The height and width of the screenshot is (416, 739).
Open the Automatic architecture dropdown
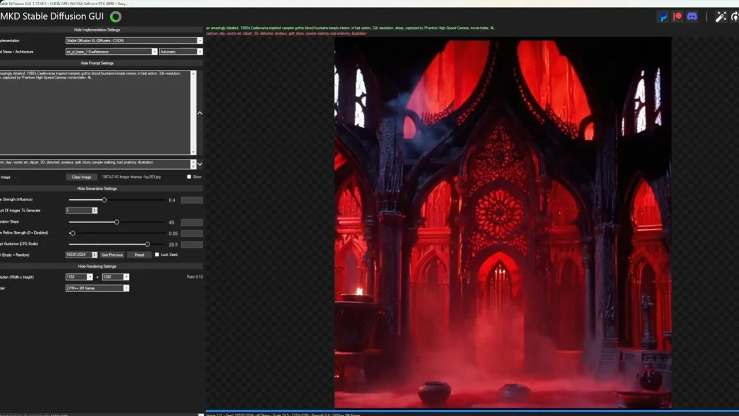click(181, 51)
